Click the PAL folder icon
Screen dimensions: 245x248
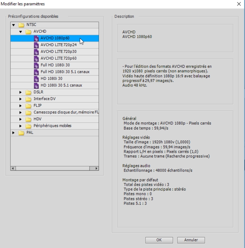(21, 133)
